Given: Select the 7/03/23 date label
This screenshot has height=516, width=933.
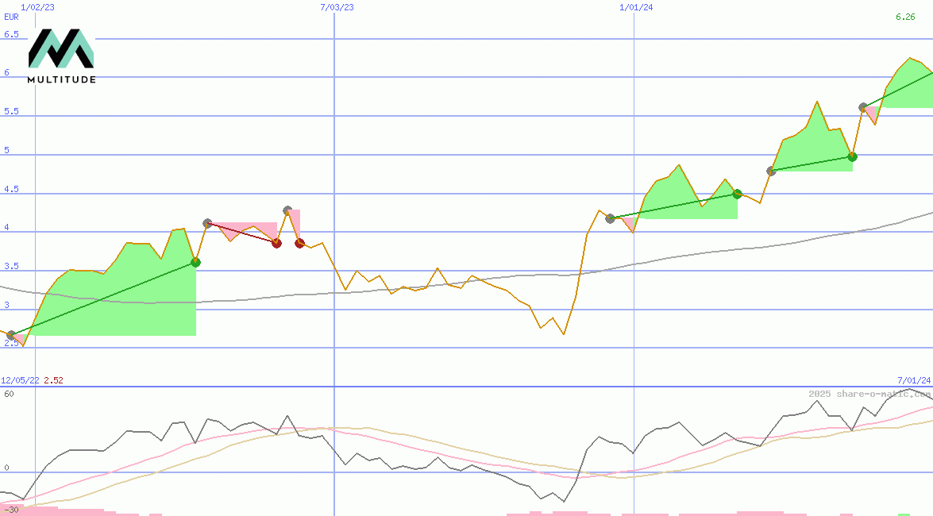Looking at the screenshot, I should 337,7.
